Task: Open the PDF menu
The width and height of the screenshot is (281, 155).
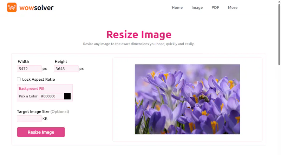Action: coord(215,7)
